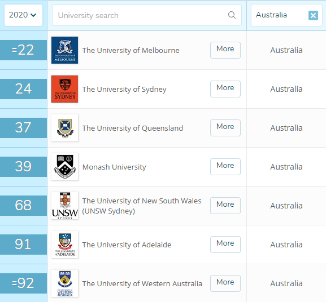This screenshot has width=326, height=302.
Task: Click Australia in the Monash row
Action: coord(286,167)
